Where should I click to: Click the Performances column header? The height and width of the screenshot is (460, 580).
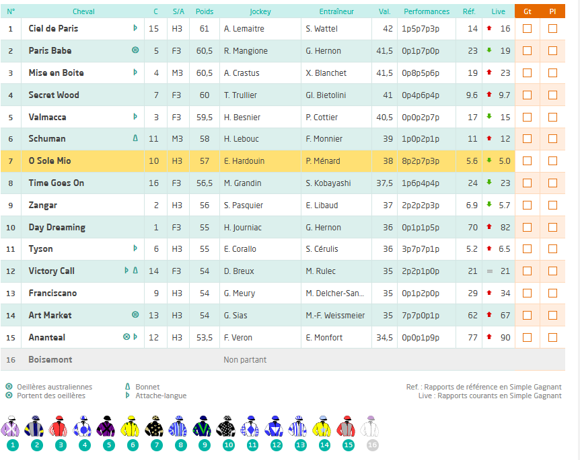[427, 11]
